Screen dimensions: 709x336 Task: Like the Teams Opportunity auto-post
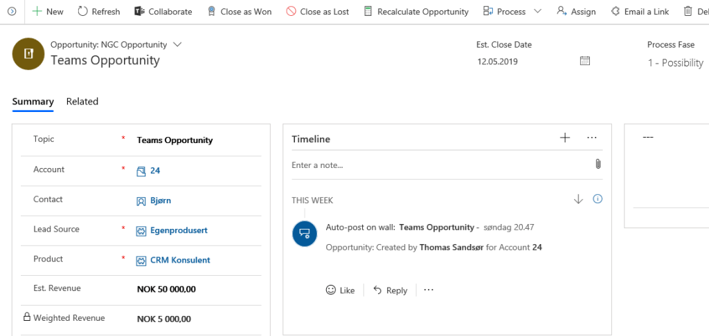tap(340, 290)
